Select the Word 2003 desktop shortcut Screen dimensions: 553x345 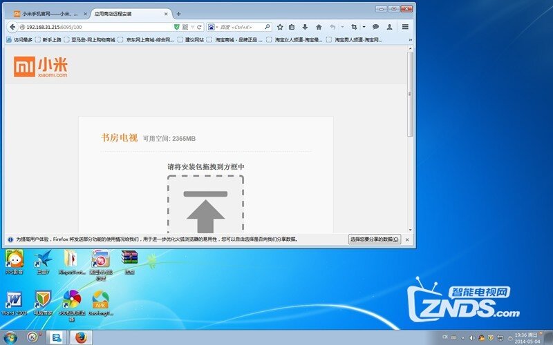[14, 303]
